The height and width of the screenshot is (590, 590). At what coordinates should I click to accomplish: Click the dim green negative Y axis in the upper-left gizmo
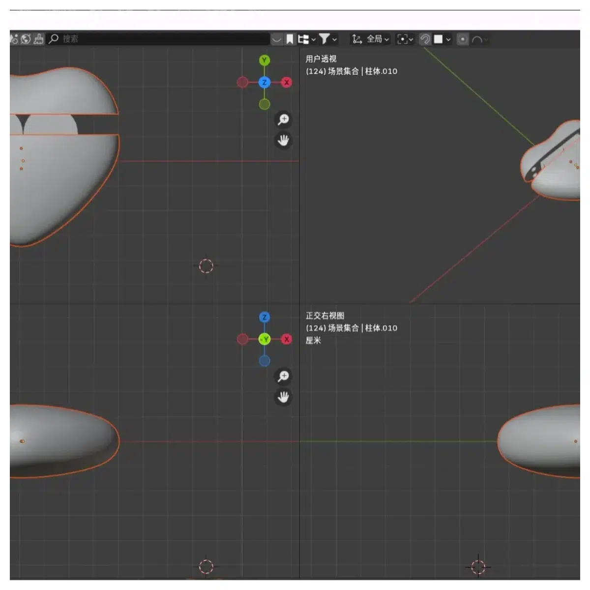pyautogui.click(x=265, y=104)
